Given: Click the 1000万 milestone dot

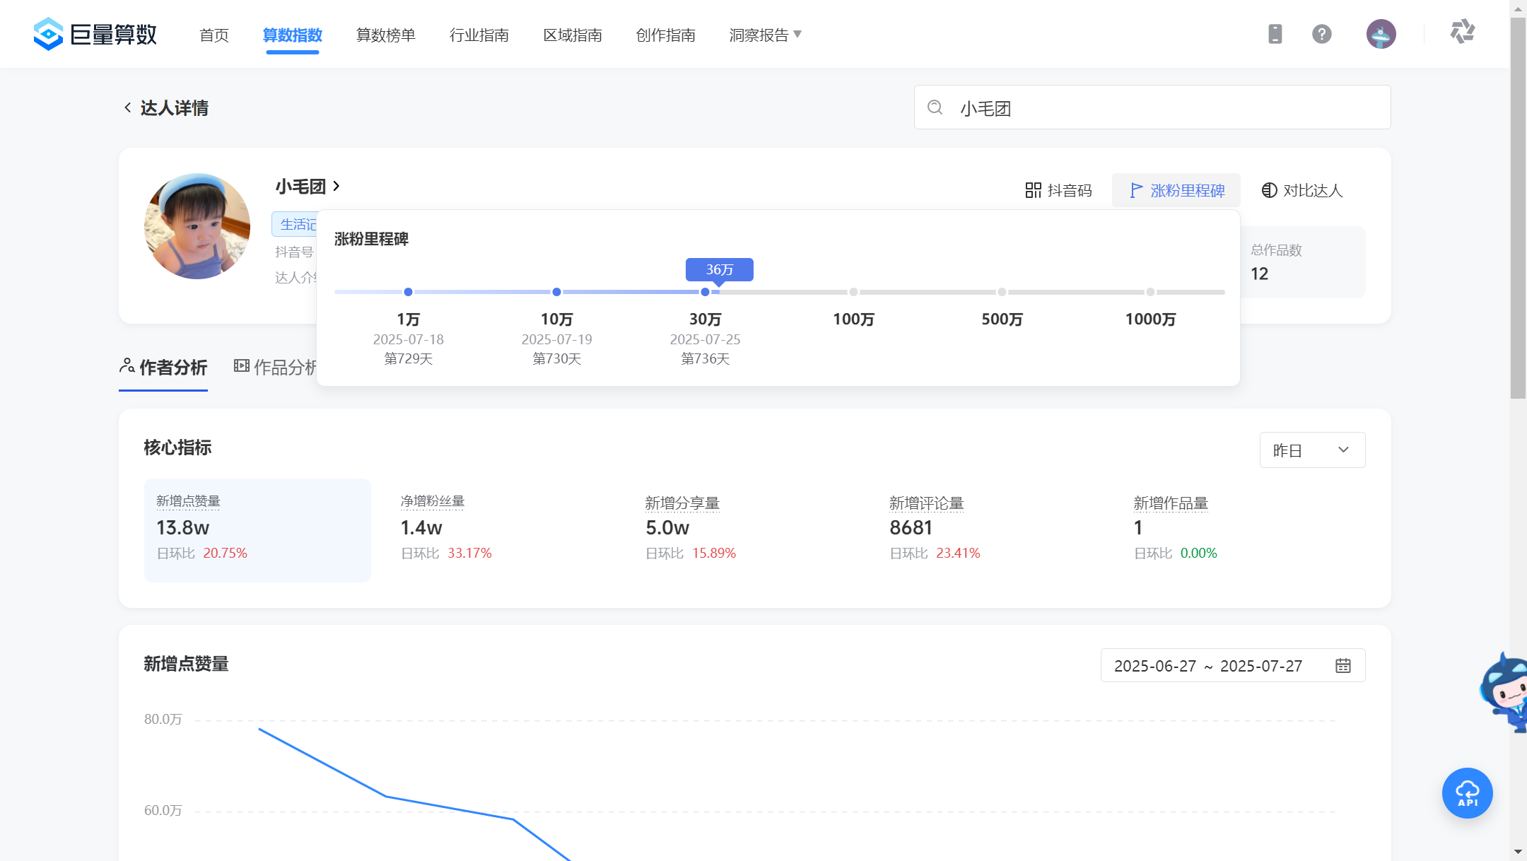Looking at the screenshot, I should click(x=1150, y=292).
